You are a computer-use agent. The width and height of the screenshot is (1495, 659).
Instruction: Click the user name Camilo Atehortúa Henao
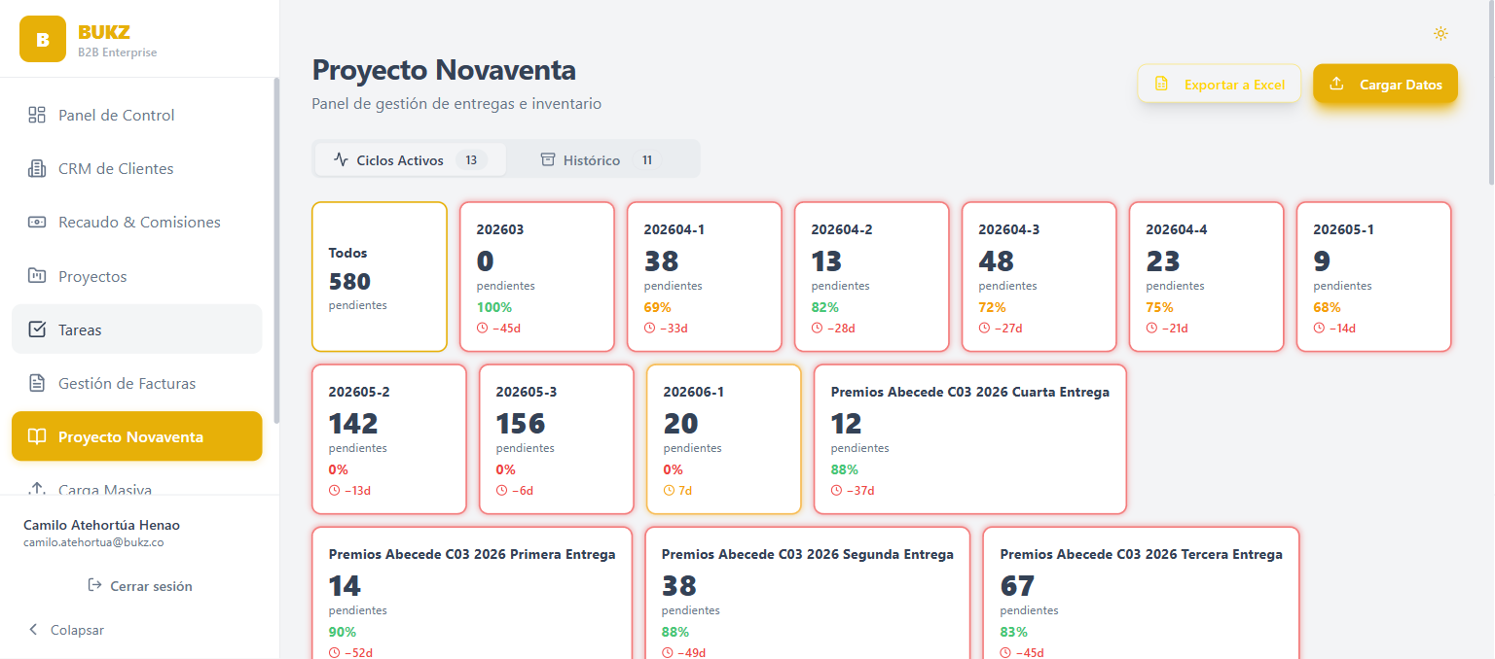pos(101,525)
